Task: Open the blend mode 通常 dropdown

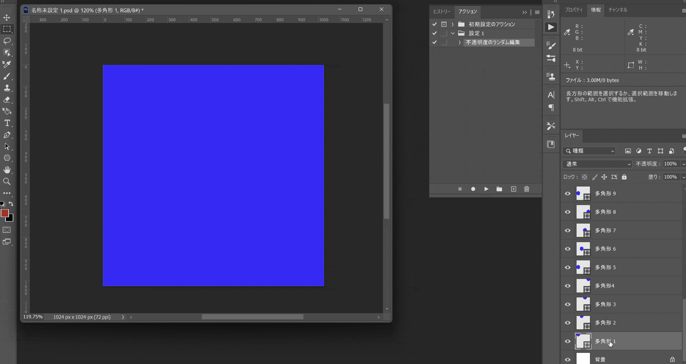Action: click(597, 164)
